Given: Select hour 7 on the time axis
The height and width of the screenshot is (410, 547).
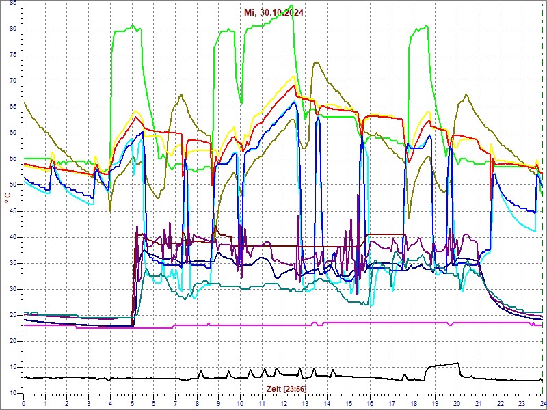Looking at the screenshot, I should click(175, 403).
